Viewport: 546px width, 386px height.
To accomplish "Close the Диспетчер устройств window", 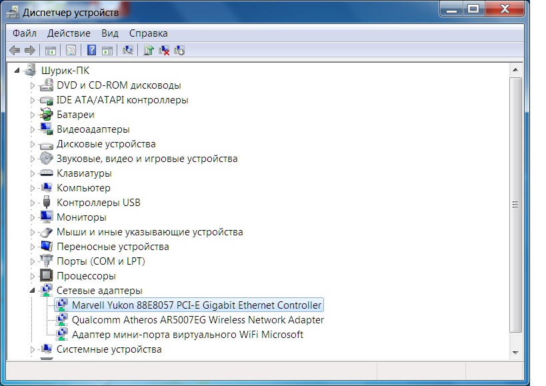I will pos(505,9).
